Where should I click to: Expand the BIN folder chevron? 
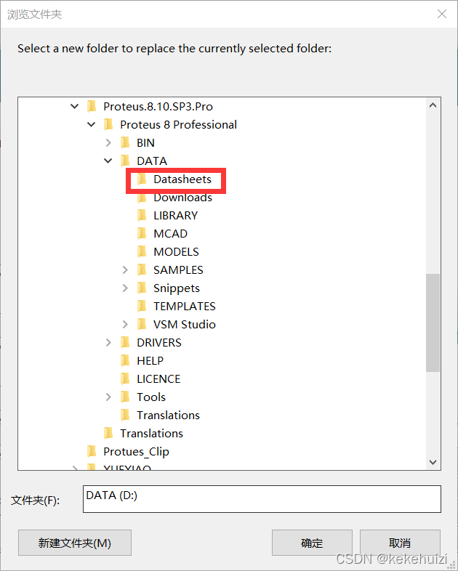point(108,142)
